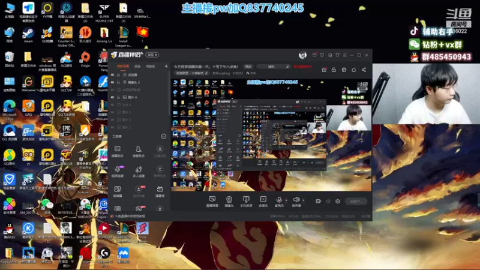Click the 直播中 streaming status button

coord(356,201)
